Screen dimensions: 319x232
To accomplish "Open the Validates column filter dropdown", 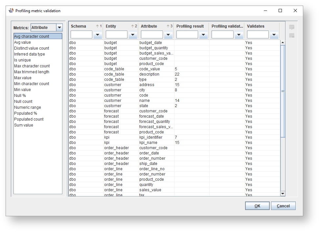I will 274,35.
